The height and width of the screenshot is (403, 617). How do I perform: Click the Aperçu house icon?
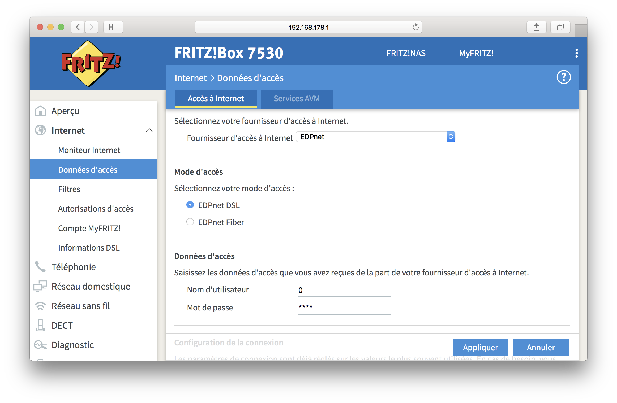(x=40, y=111)
